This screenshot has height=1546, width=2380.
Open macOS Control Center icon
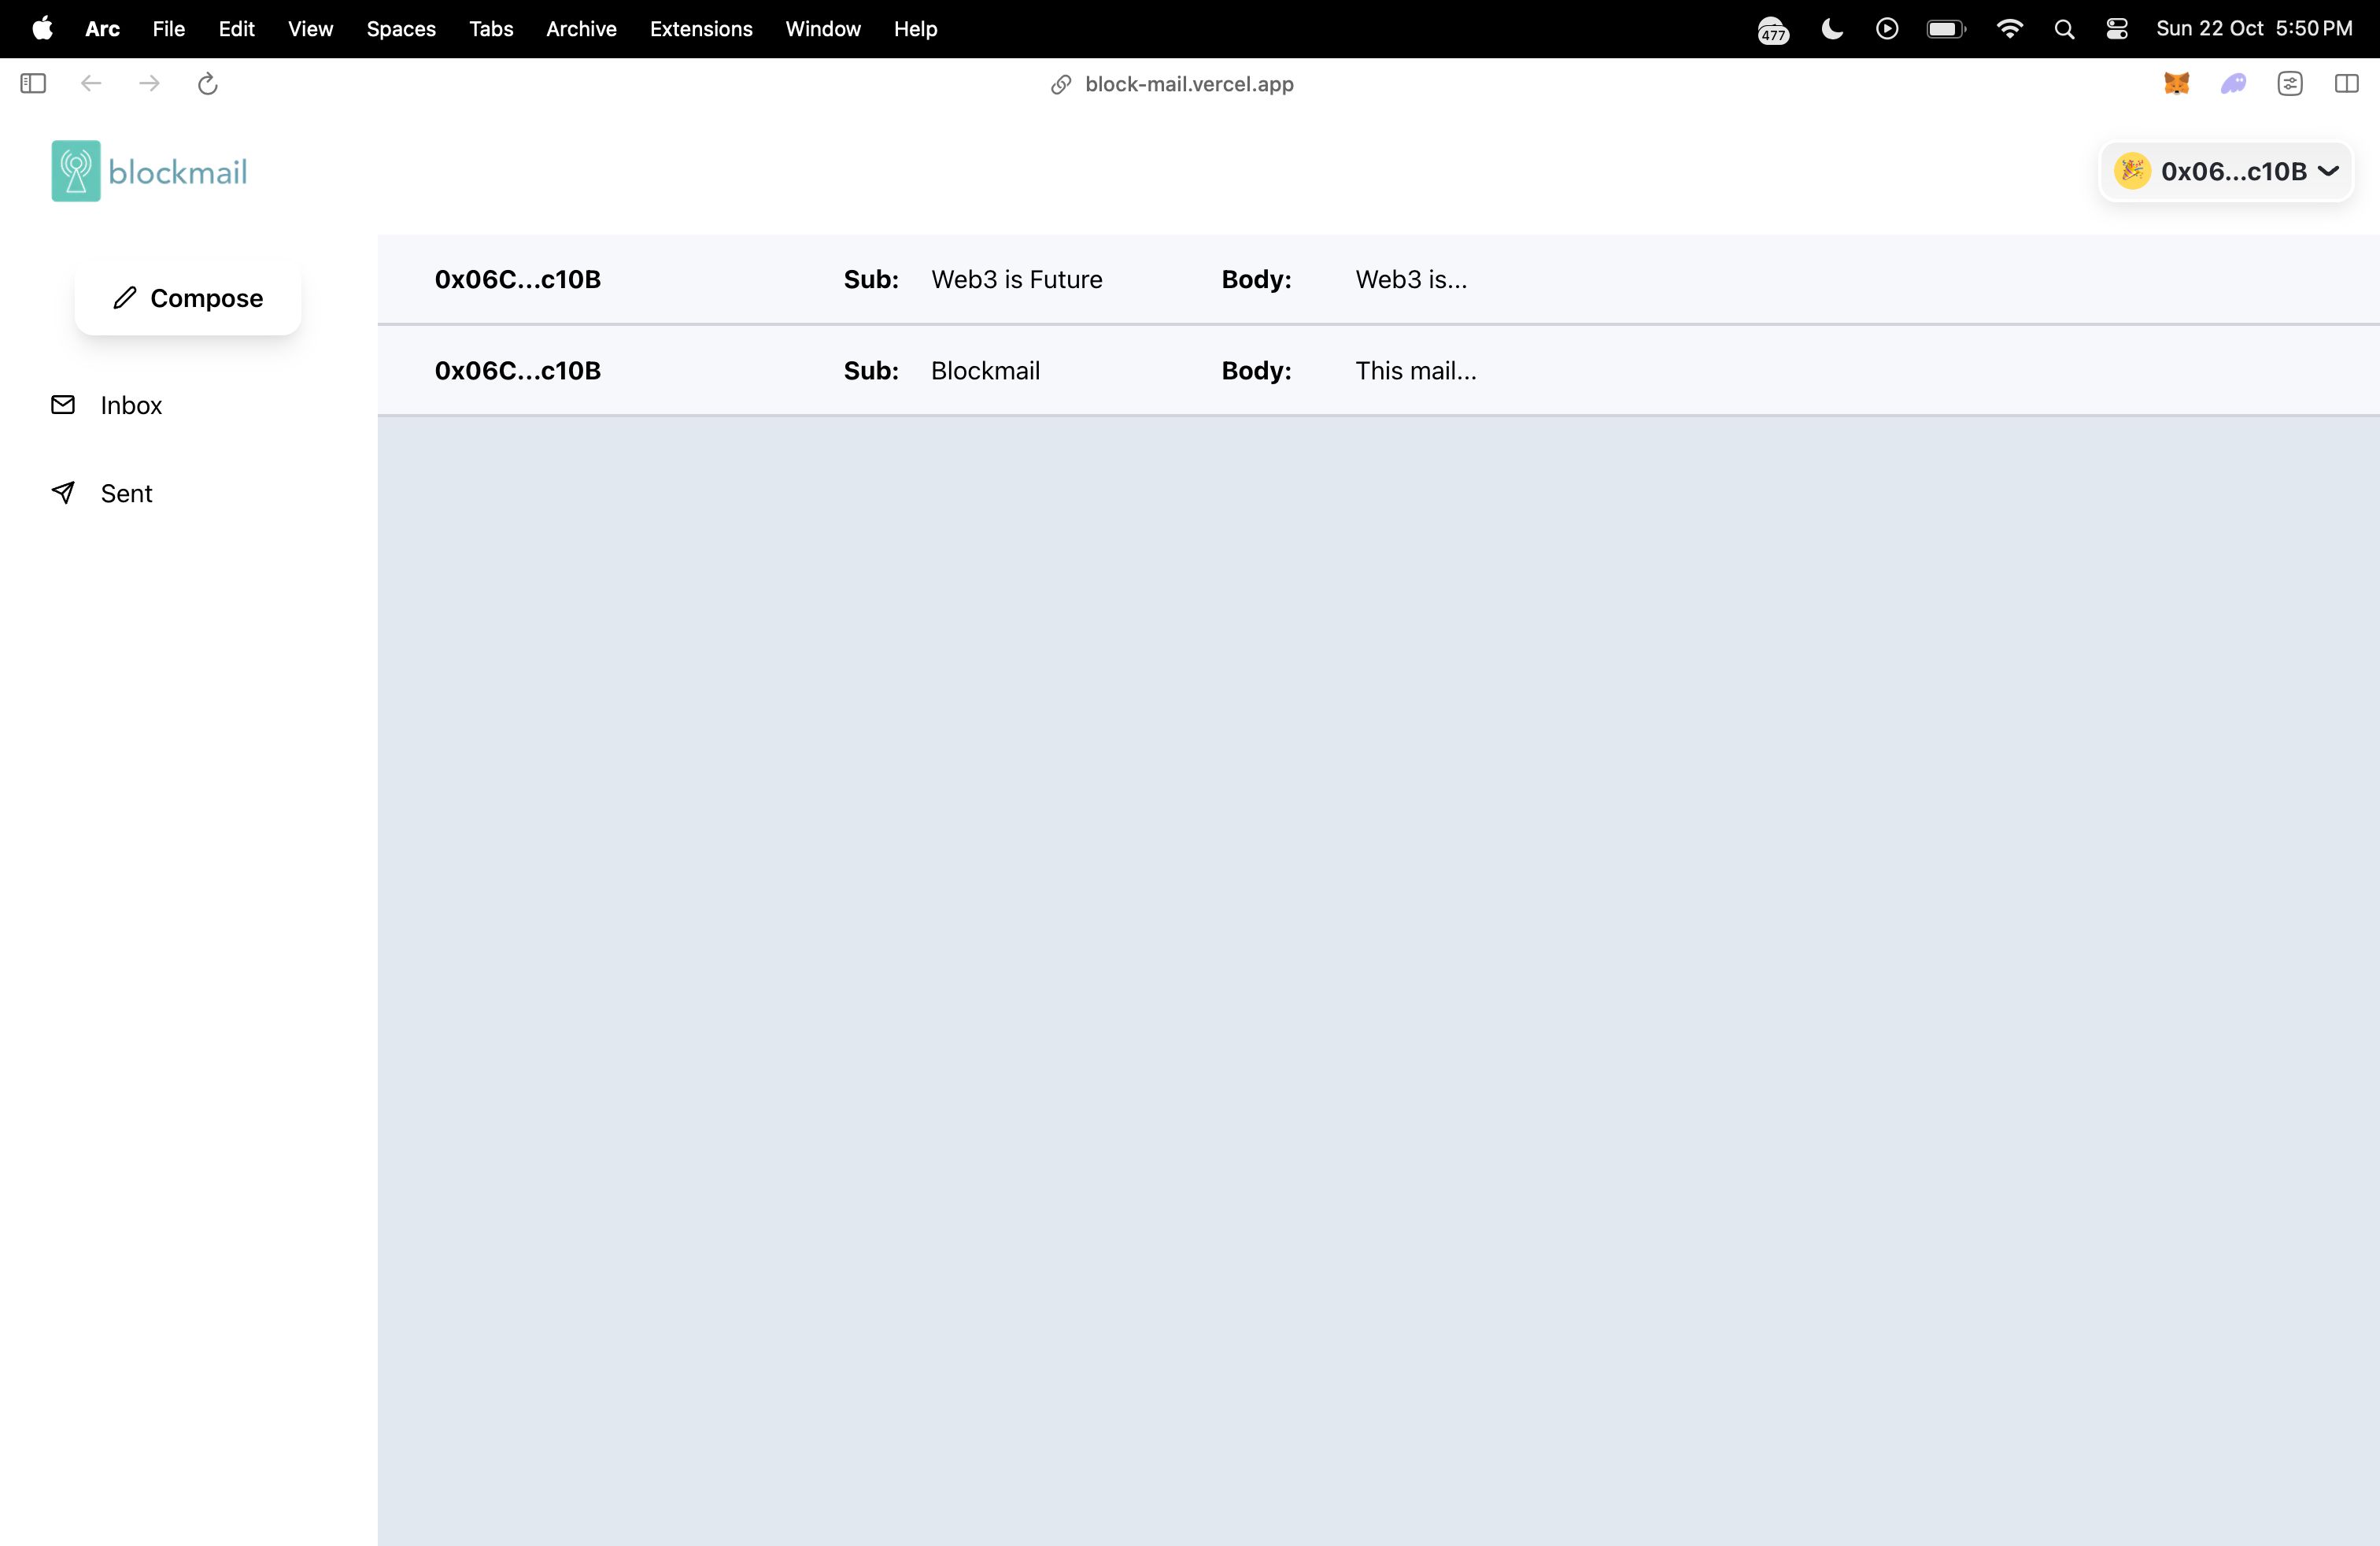(x=2117, y=29)
